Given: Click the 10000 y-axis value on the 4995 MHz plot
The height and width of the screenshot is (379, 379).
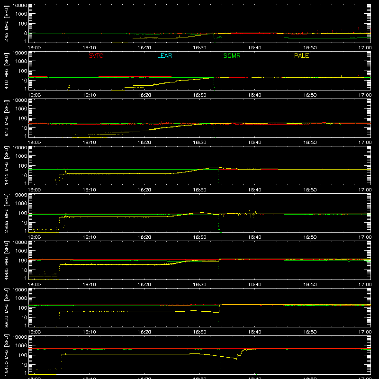Looking at the screenshot, I should (x=20, y=243).
